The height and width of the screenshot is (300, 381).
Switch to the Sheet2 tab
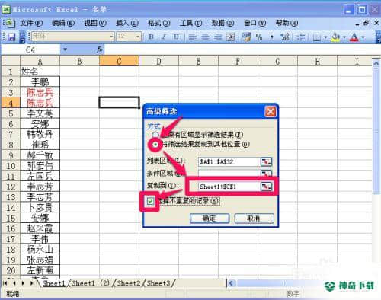[129, 282]
